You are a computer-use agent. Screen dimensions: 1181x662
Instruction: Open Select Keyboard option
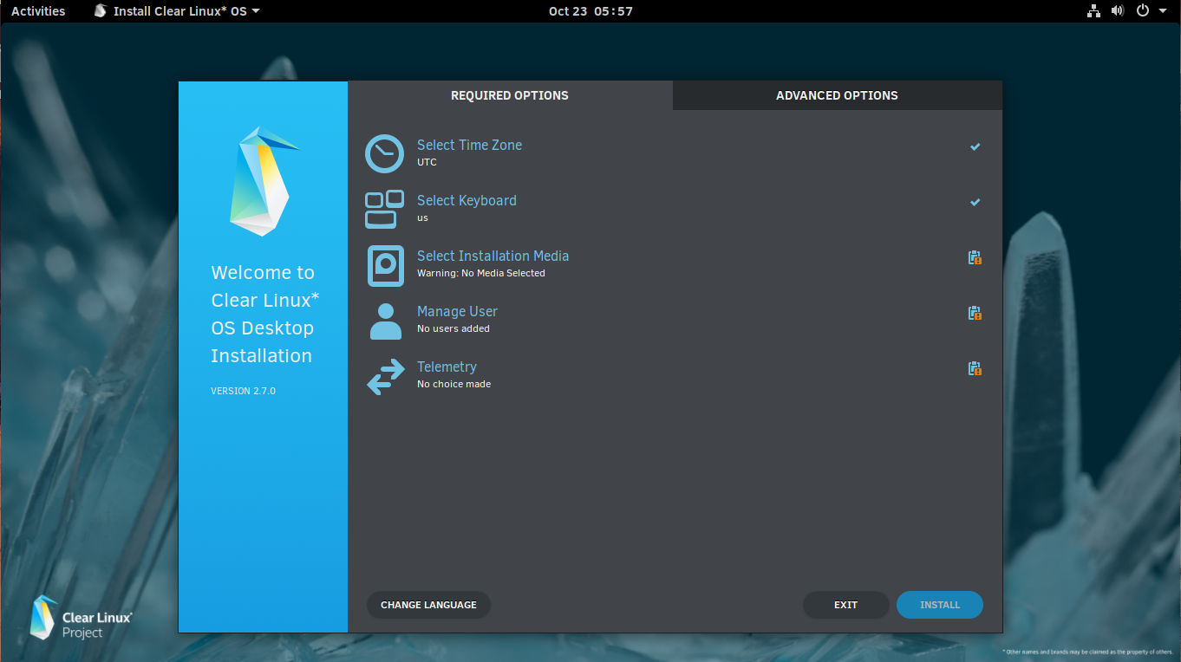coord(675,209)
